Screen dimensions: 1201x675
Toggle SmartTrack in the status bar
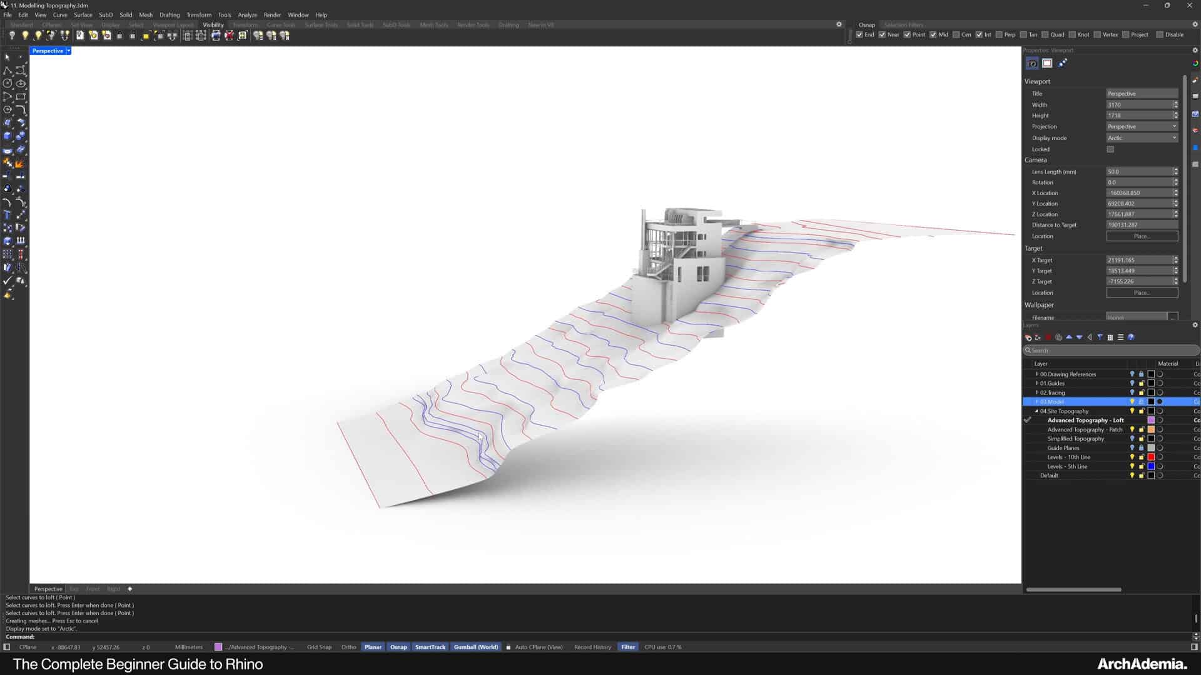[430, 647]
